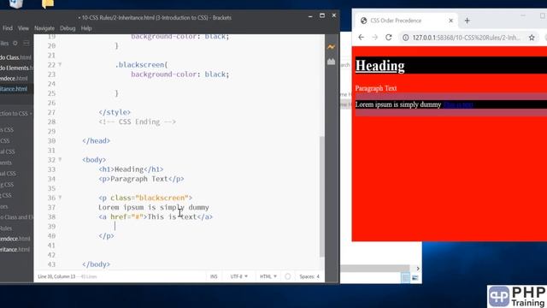Click the linting status circle in status bar

tap(287, 276)
